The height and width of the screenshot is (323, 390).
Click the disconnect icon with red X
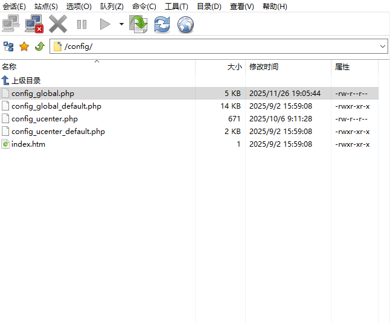pyautogui.click(x=34, y=24)
